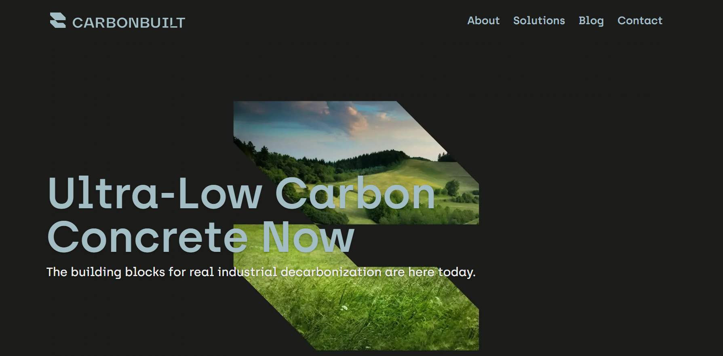
Task: Click the CARBONBUILT wordmark text
Action: pos(129,23)
